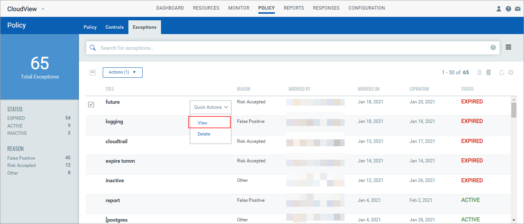Screen dimensions: 524x224
Task: Open the future exception title
Action: (x=113, y=102)
